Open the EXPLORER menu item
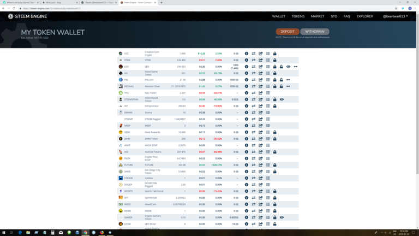Viewport: 419px width, 236px height. point(365,16)
